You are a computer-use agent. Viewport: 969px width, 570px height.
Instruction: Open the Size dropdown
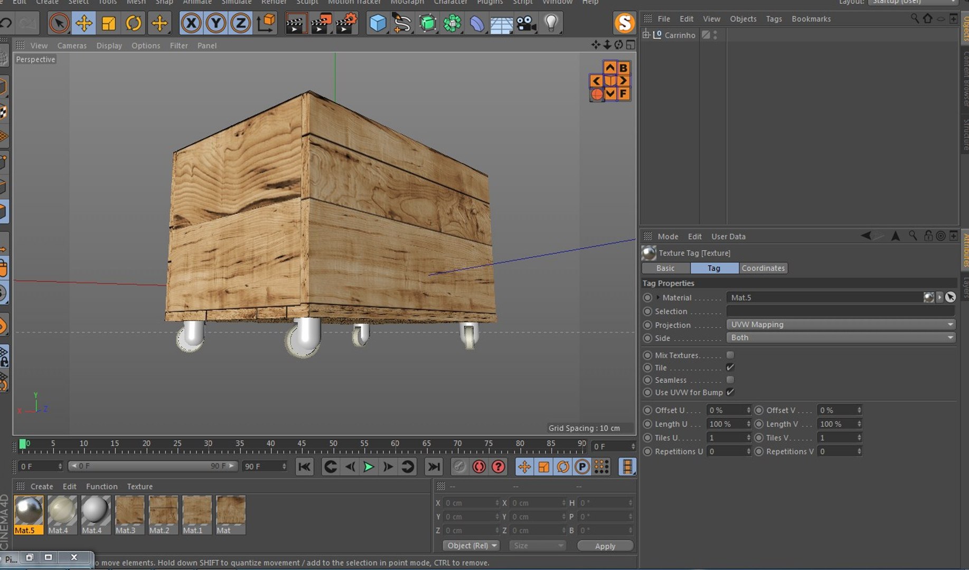coord(537,546)
